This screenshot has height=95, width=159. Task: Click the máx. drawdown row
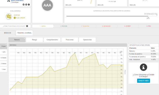tap(144, 60)
